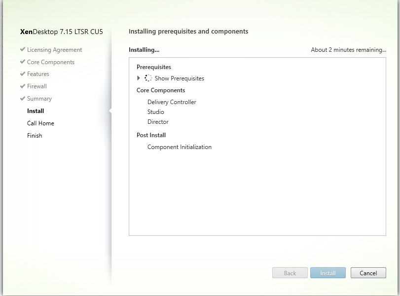400x296 pixels.
Task: Click checkmark icon next to Licensing Agreement
Action: pos(23,49)
